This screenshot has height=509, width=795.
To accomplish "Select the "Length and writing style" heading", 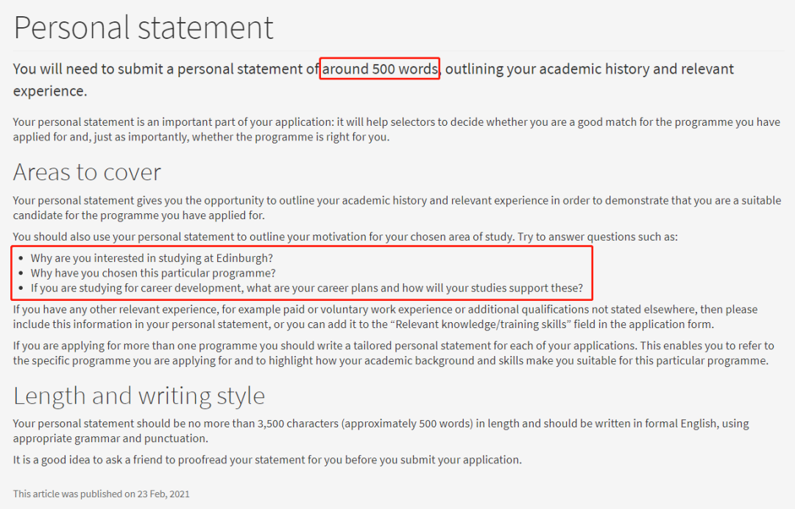I will point(139,396).
